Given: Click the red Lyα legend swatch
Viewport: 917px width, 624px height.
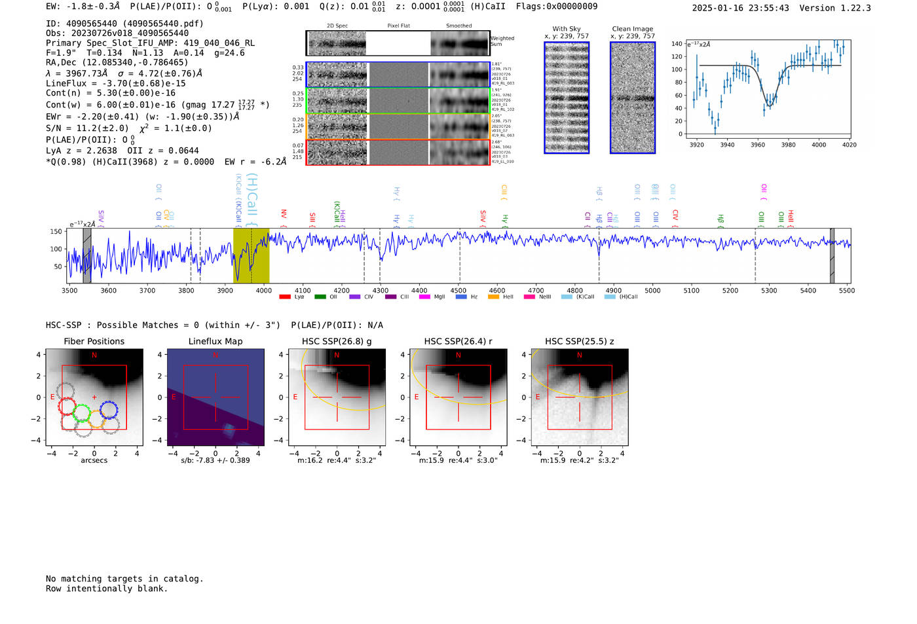Looking at the screenshot, I should point(285,297).
